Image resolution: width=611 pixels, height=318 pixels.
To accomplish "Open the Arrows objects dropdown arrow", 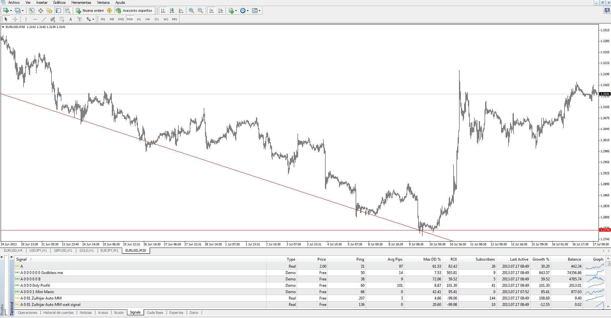I will click(x=93, y=19).
